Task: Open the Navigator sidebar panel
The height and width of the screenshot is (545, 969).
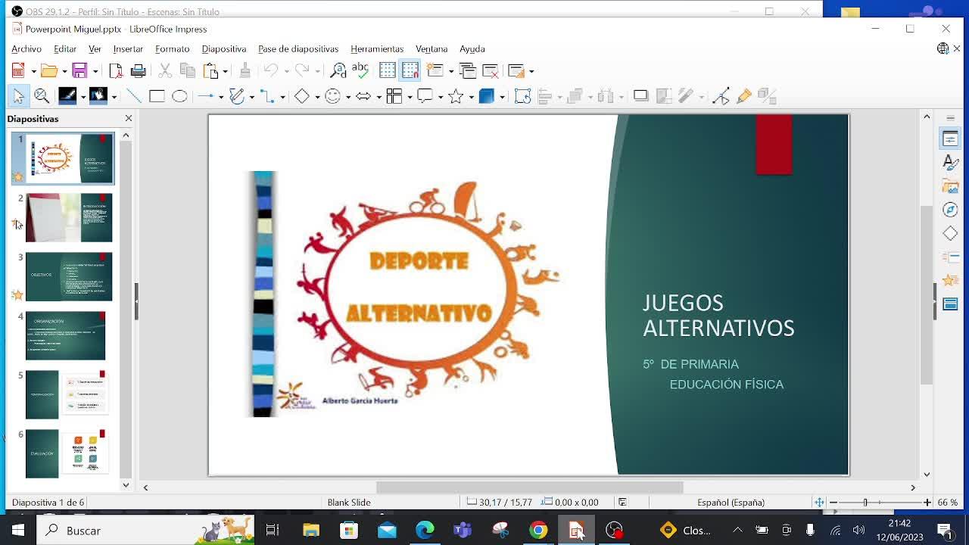Action: click(x=950, y=210)
